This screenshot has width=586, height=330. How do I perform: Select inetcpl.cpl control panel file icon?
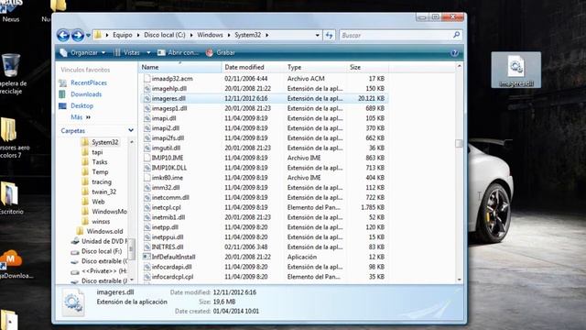pyautogui.click(x=146, y=207)
